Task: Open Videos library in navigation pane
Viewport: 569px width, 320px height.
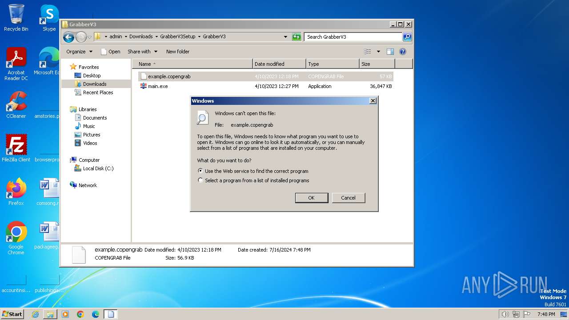Action: (x=90, y=143)
